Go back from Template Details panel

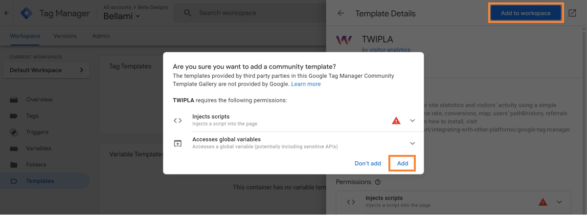[x=341, y=13]
